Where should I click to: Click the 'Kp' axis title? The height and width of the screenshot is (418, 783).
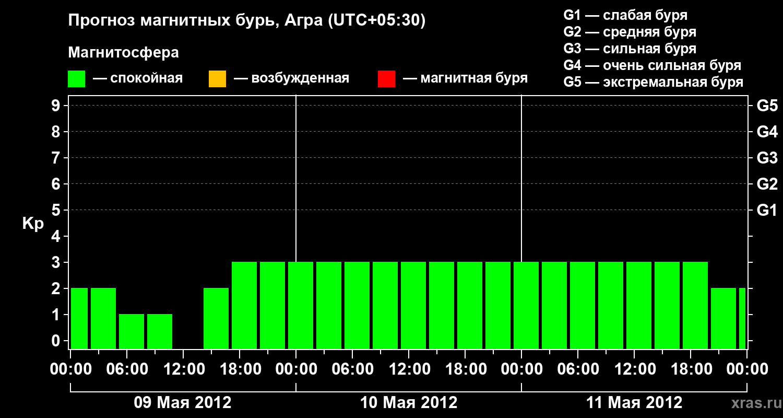pos(33,224)
